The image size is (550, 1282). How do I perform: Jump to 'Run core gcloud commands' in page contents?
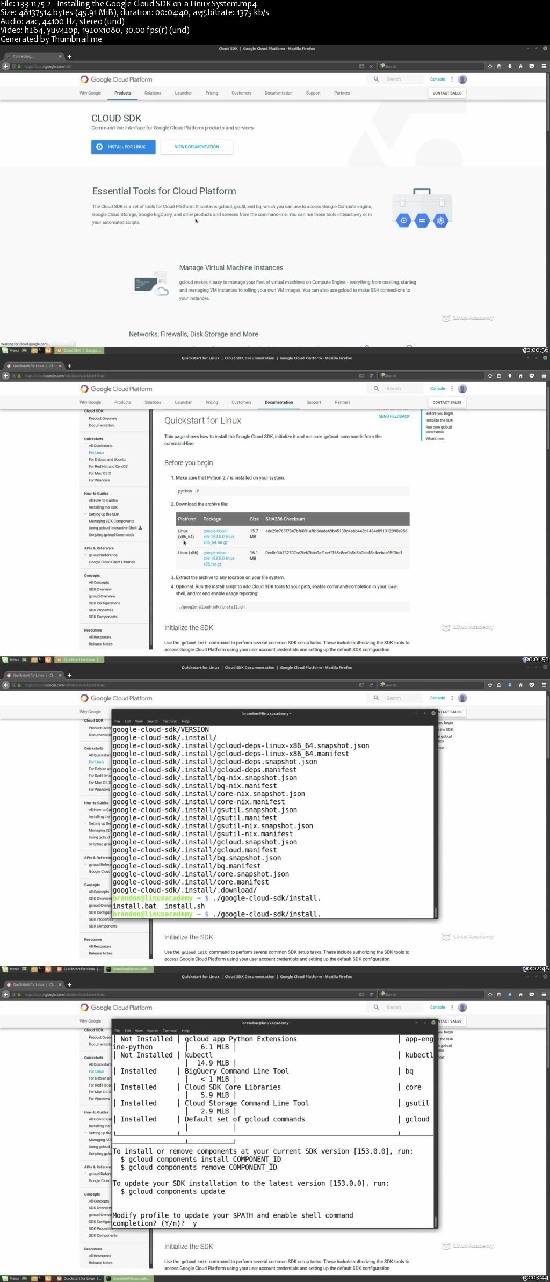pos(438,429)
